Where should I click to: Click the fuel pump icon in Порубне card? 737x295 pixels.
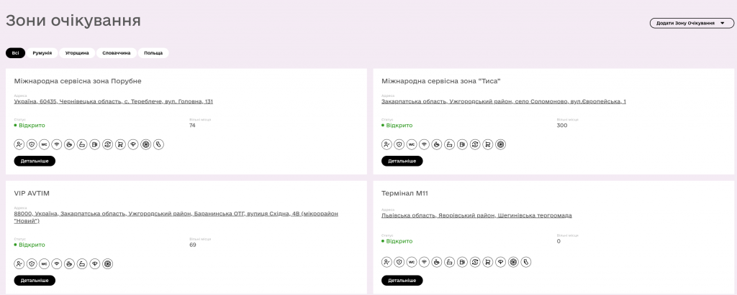[96, 144]
